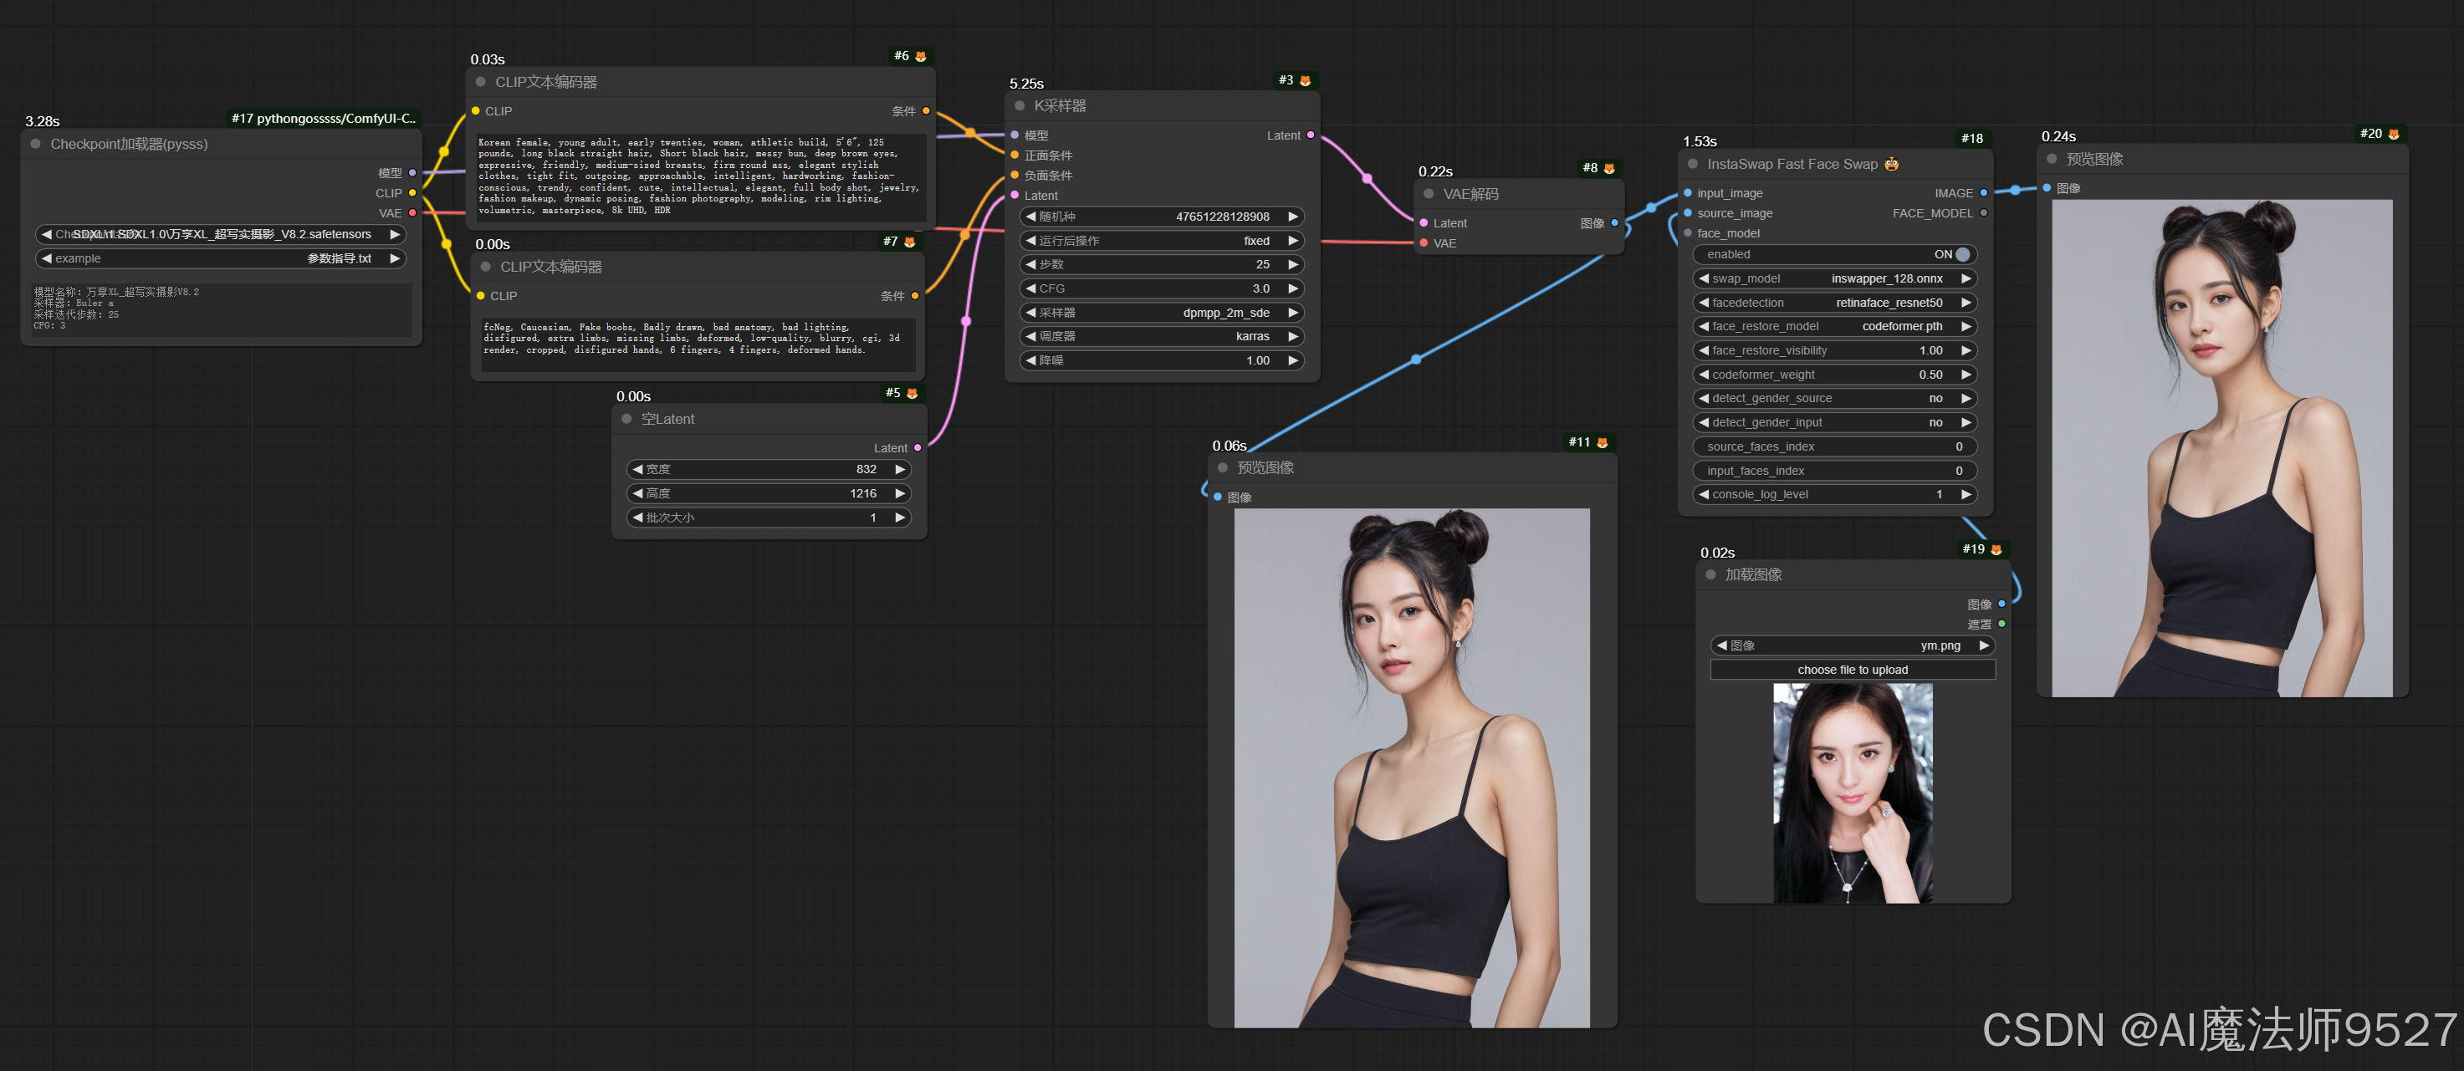Viewport: 2464px width, 1071px height.
Task: Click the fox badge on VAE解码 node #8
Action: [x=1609, y=168]
